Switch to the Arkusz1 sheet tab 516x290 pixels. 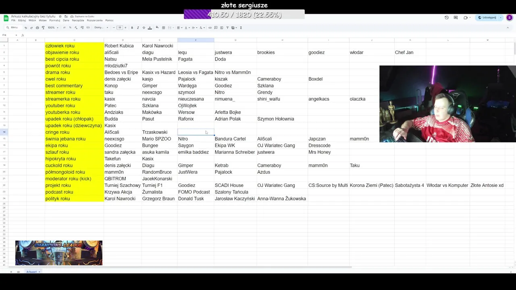(31, 272)
